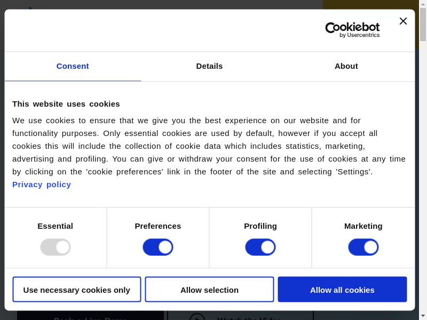The image size is (427, 320).
Task: Click the Watch the Video play icon
Action: coord(197,317)
